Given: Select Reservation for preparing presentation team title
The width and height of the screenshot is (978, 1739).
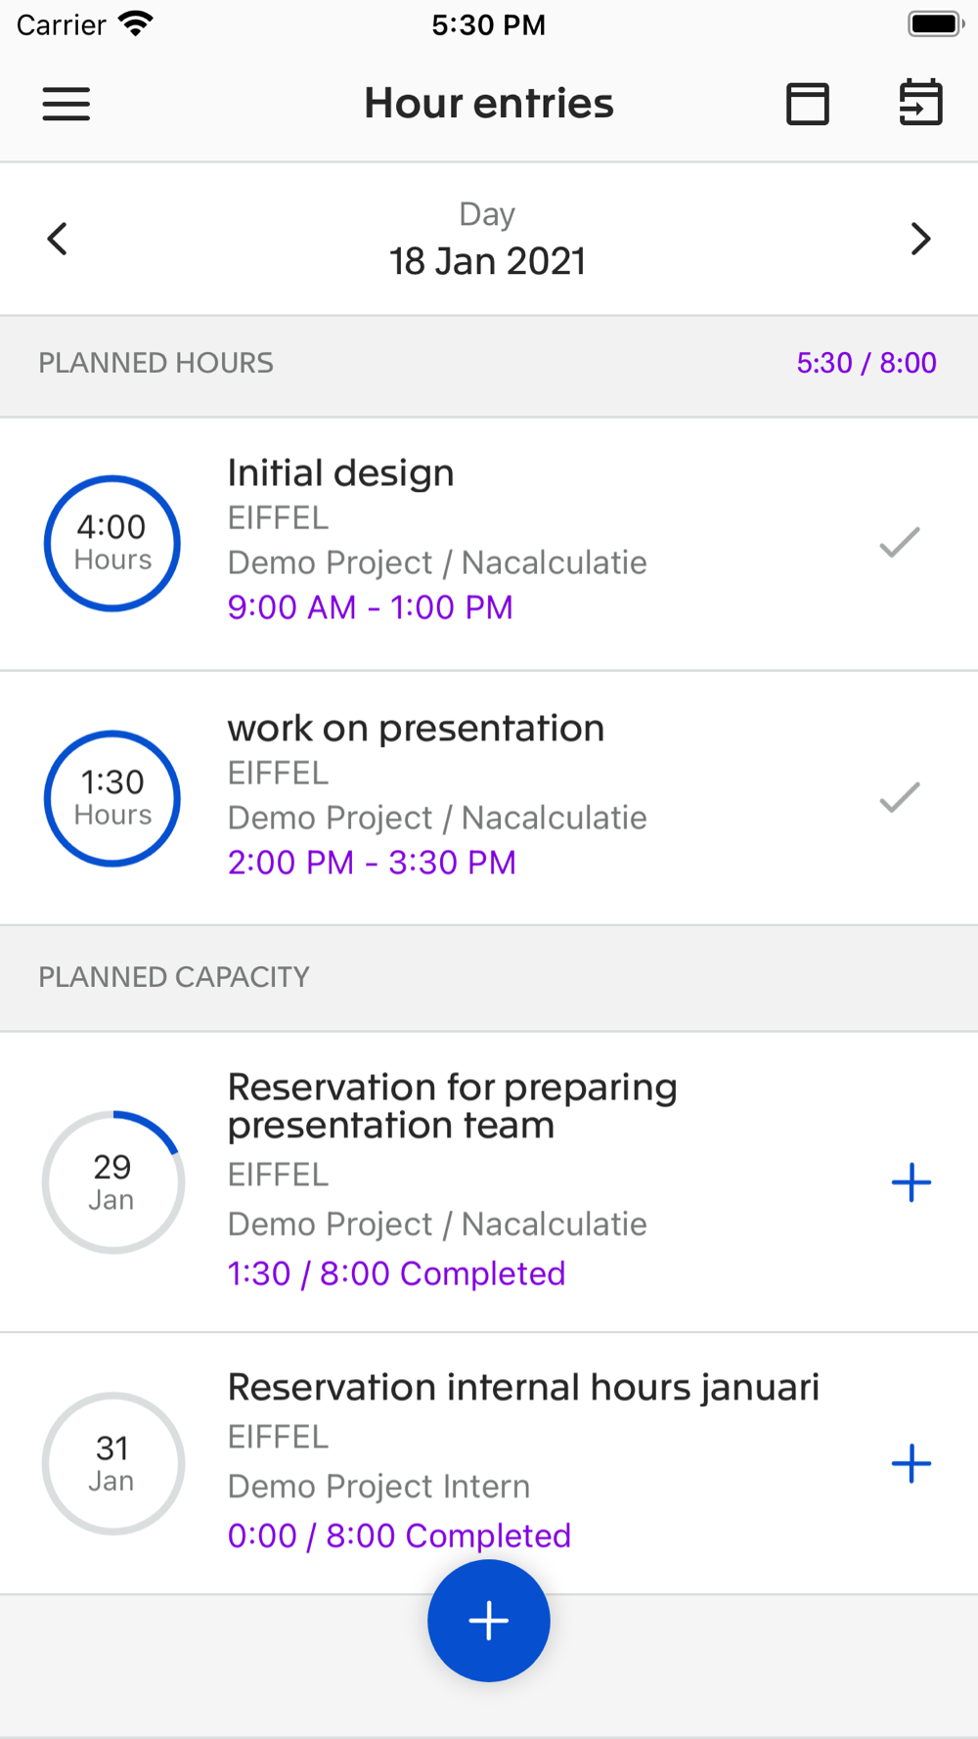Looking at the screenshot, I should pyautogui.click(x=452, y=1106).
